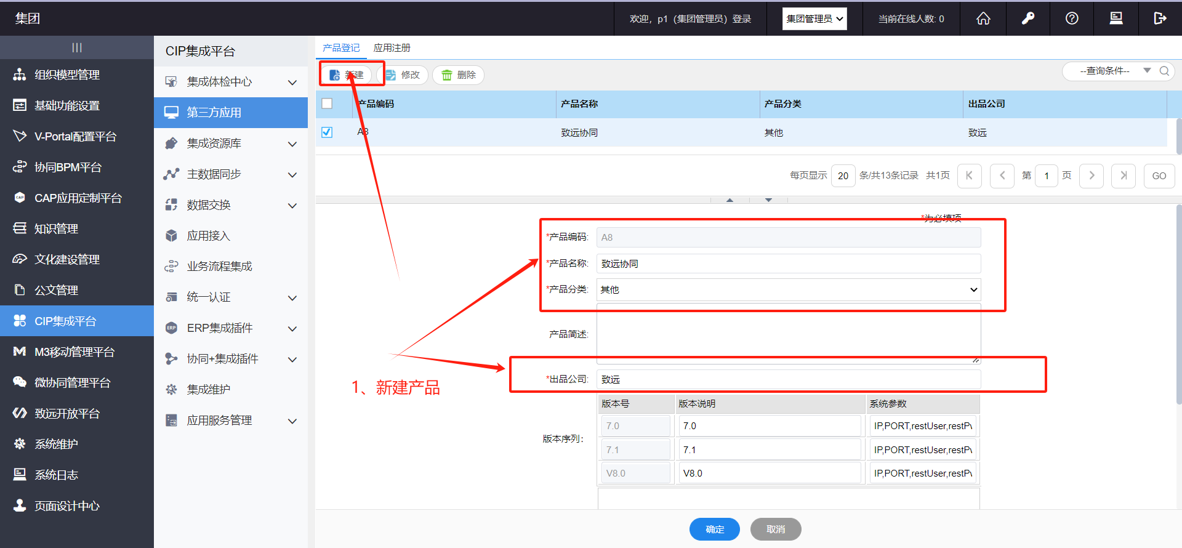Collapse the left sidebar menu handle
The width and height of the screenshot is (1182, 548).
coord(77,47)
